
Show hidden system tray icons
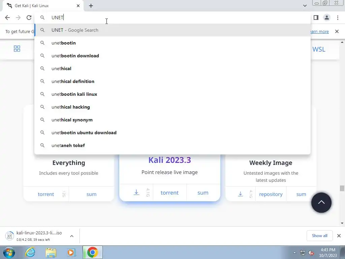(294, 253)
